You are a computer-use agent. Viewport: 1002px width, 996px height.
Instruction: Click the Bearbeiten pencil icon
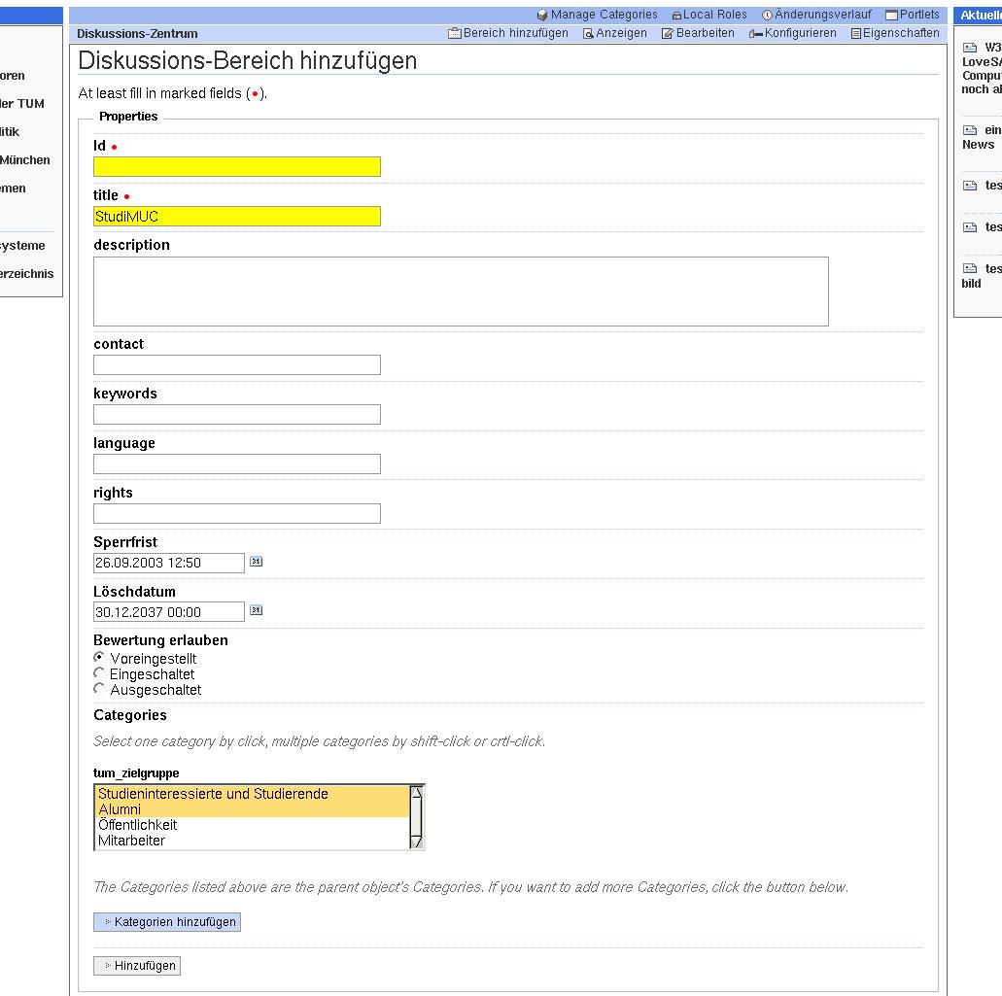pos(668,34)
